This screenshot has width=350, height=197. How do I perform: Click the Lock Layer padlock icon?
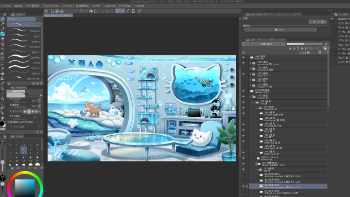pyautogui.click(x=302, y=48)
